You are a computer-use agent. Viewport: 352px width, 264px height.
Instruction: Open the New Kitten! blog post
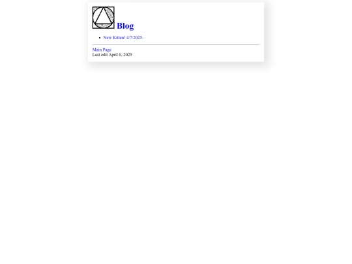123,38
